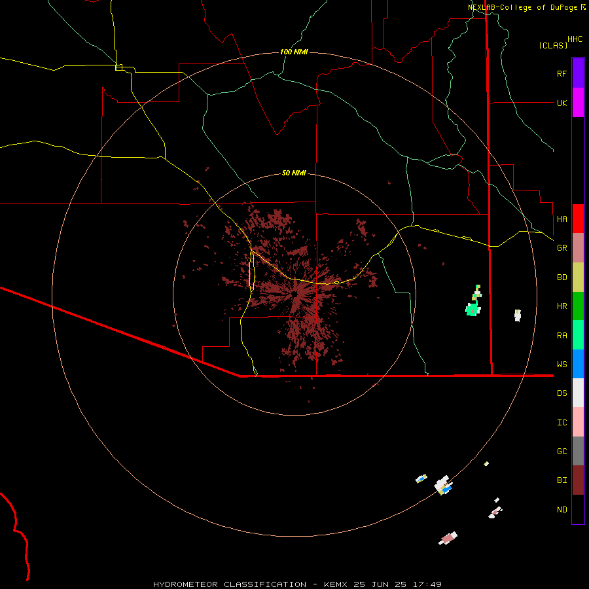Select the yellow BD big drops swatch
This screenshot has height=589, width=589.
[x=578, y=277]
